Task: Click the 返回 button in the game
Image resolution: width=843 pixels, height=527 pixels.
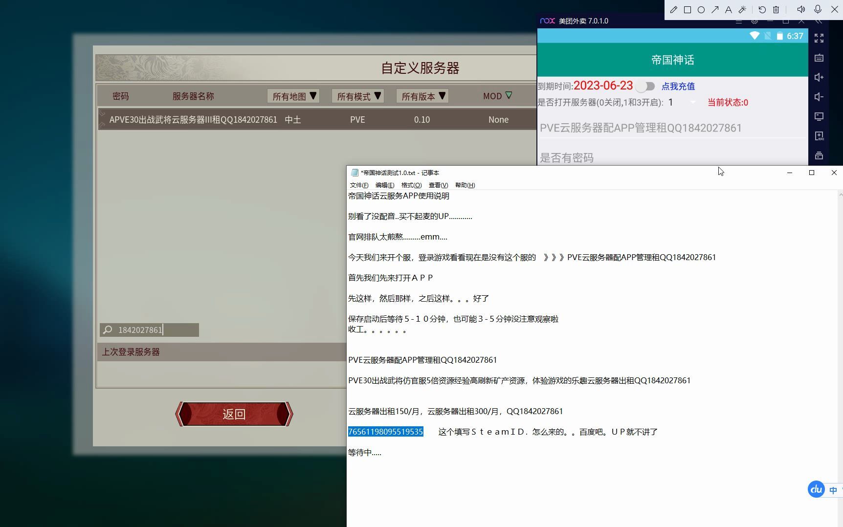Action: coord(234,414)
